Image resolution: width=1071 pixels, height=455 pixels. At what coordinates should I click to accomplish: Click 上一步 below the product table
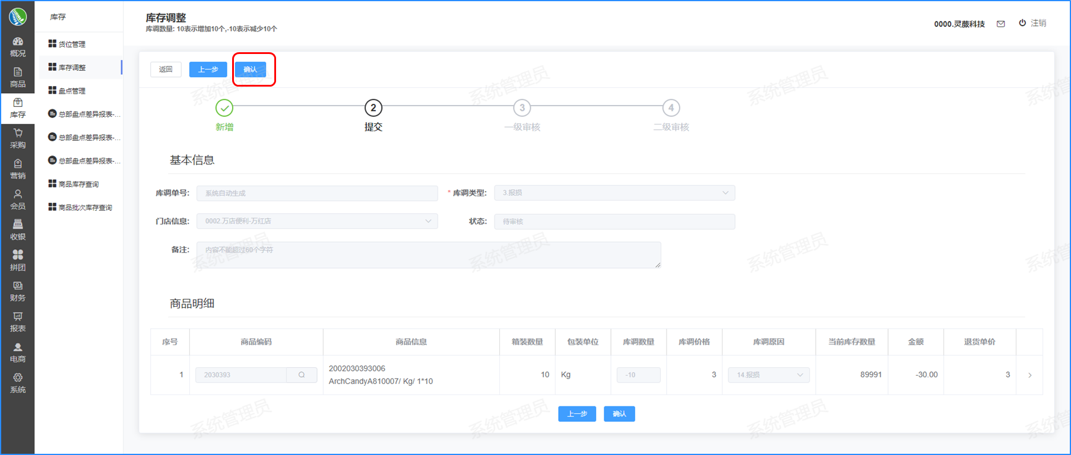(x=577, y=414)
